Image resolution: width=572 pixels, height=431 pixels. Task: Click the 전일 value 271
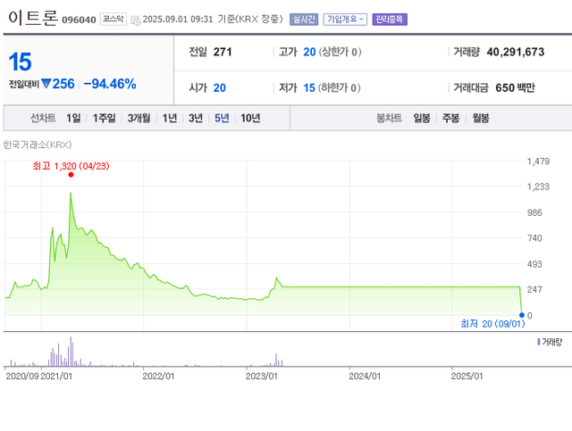coord(223,52)
